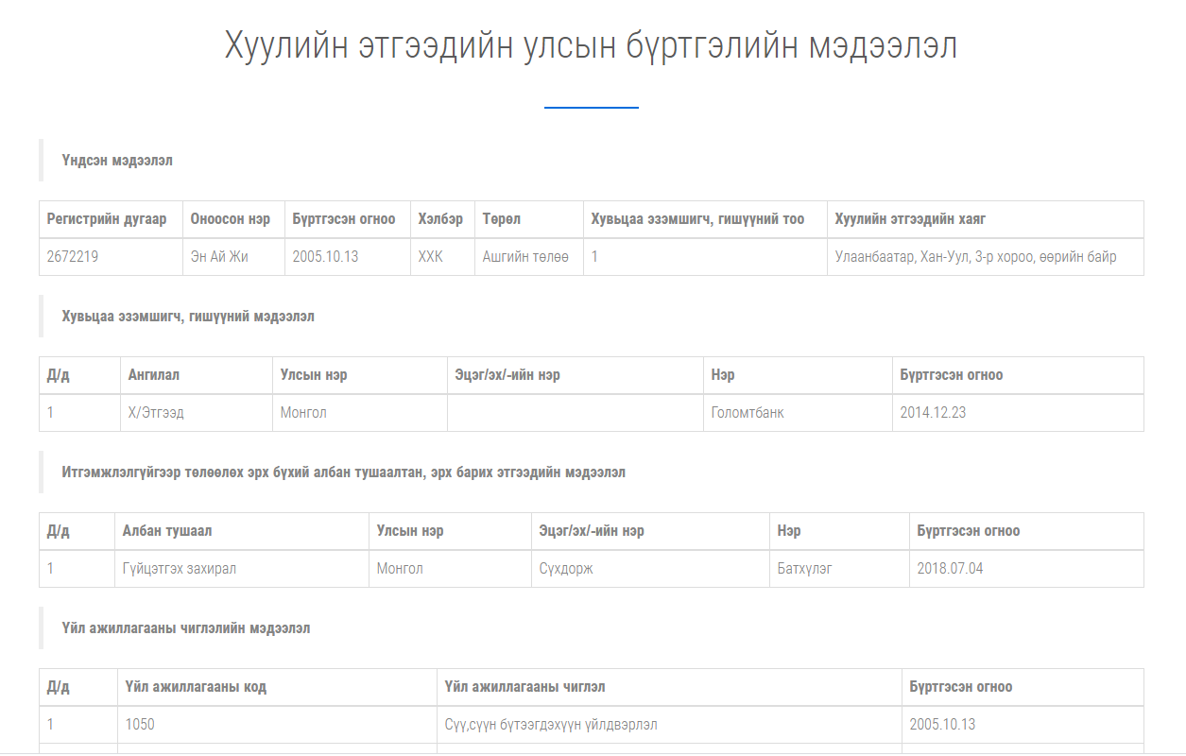Select the ХХК form cell
The width and height of the screenshot is (1186, 756).
pyautogui.click(x=430, y=257)
